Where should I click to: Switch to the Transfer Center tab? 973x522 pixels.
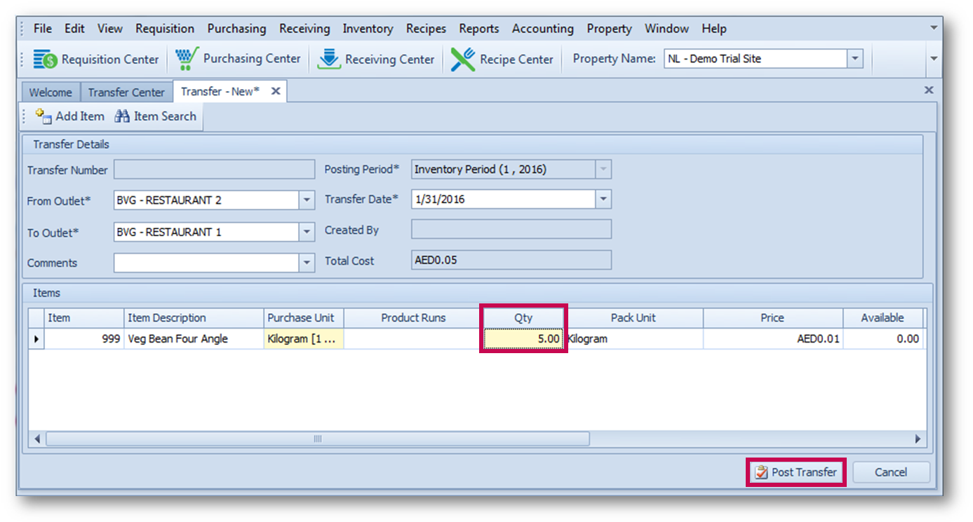(x=126, y=92)
